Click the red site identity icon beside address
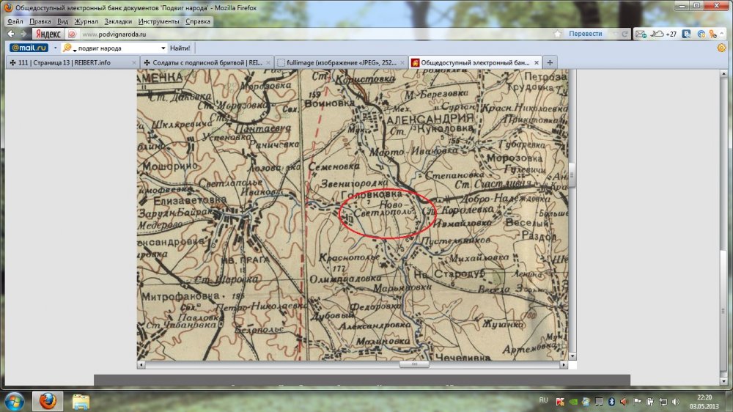 click(x=72, y=34)
